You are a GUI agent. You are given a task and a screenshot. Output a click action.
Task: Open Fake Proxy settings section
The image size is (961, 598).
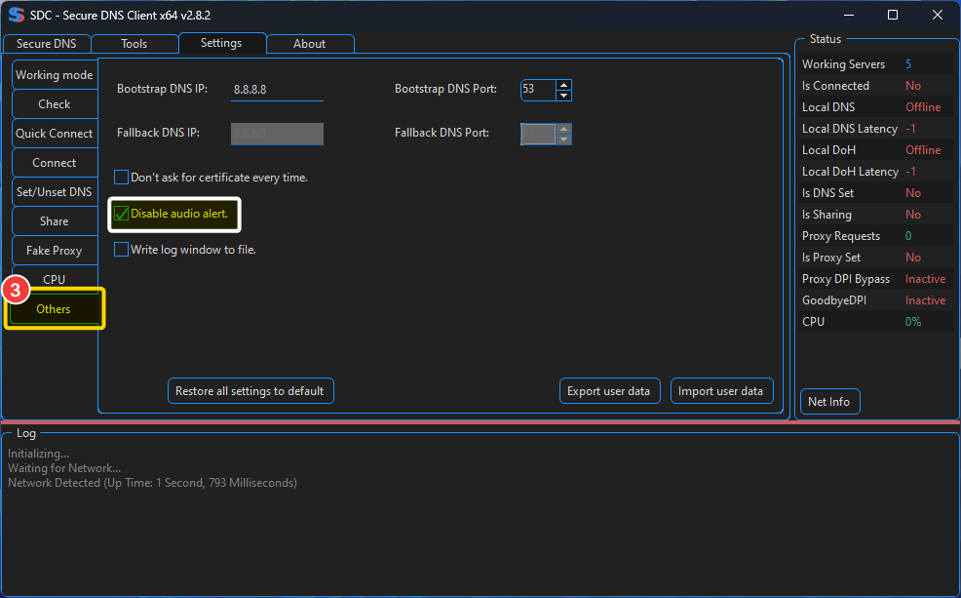coord(55,251)
